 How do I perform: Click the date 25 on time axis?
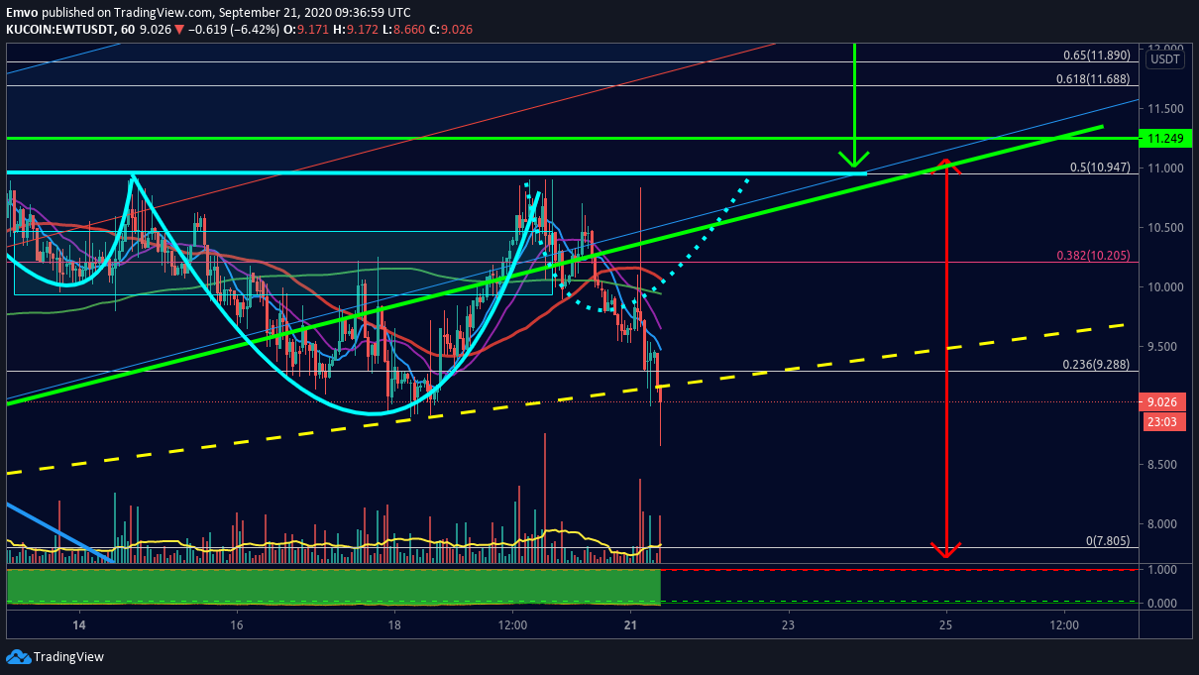point(946,625)
